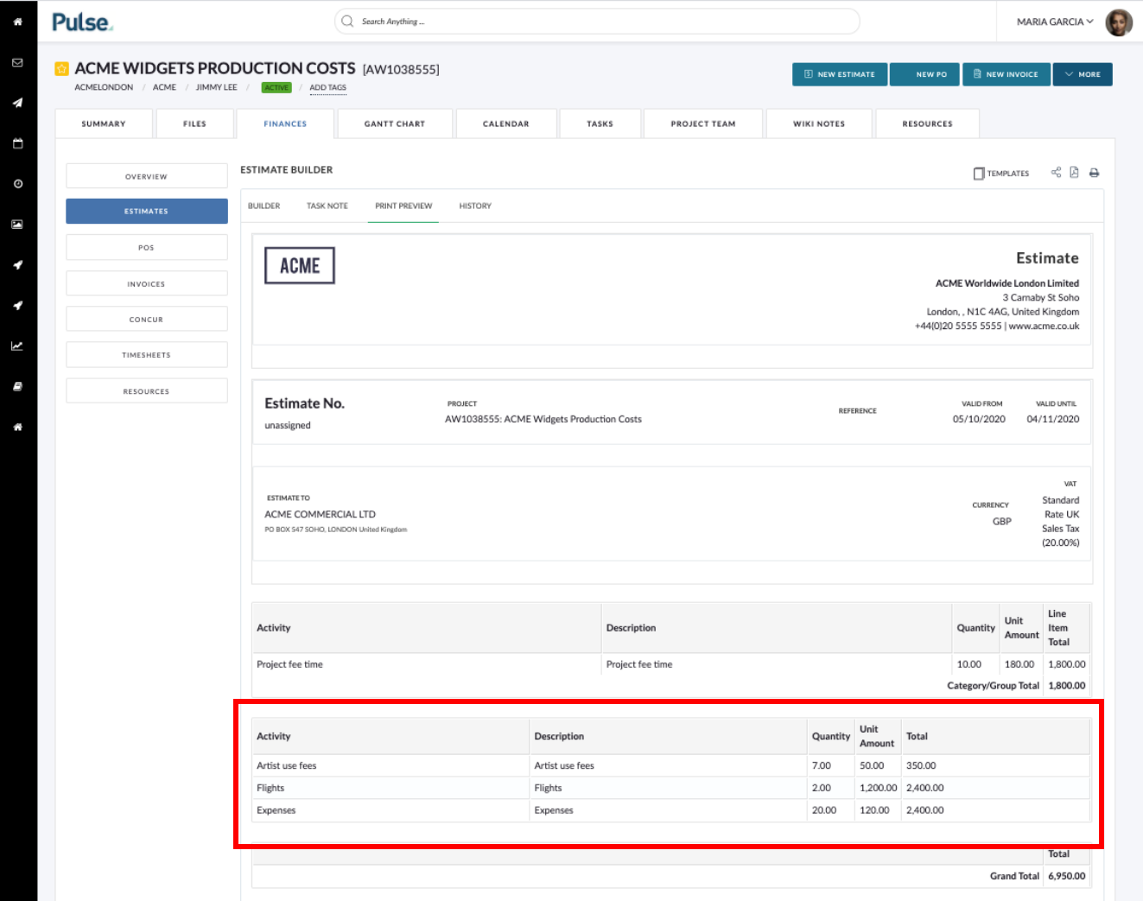
Task: Click the Pulse logo
Action: coord(82,22)
